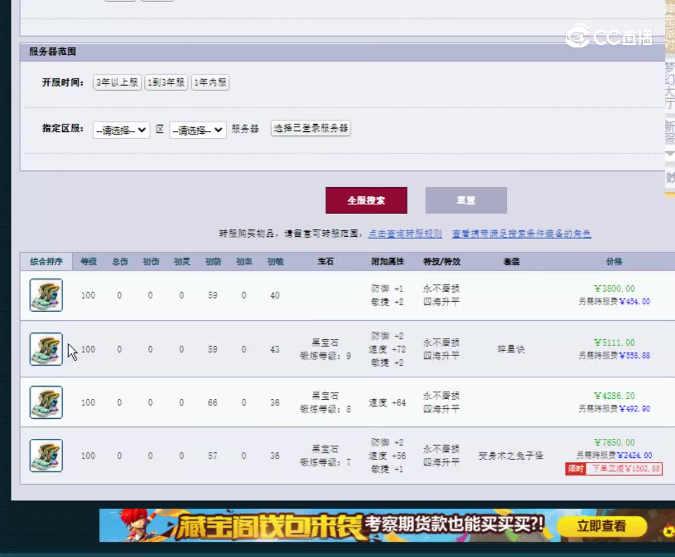
Task: Open shoe item icon priced ¥5111.00
Action: 46,349
